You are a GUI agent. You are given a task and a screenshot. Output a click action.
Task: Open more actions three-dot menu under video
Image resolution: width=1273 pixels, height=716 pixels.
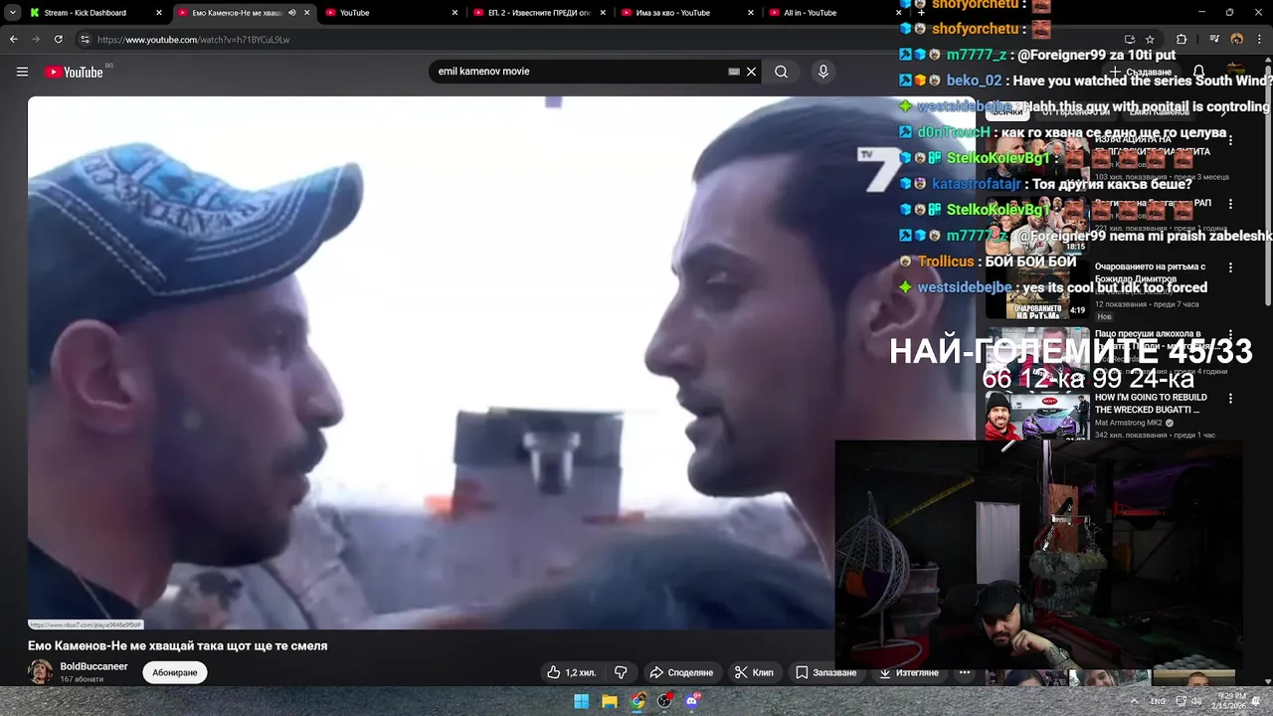pyautogui.click(x=965, y=673)
